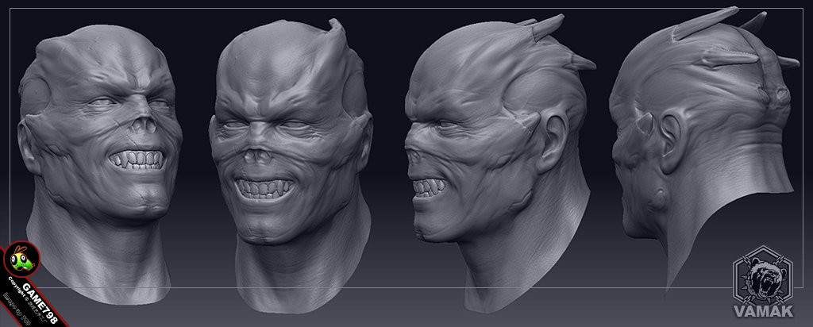The width and height of the screenshot is (813, 327).
Task: Select the three-quarter view grinning head render
Action: pyautogui.click(x=291, y=165)
